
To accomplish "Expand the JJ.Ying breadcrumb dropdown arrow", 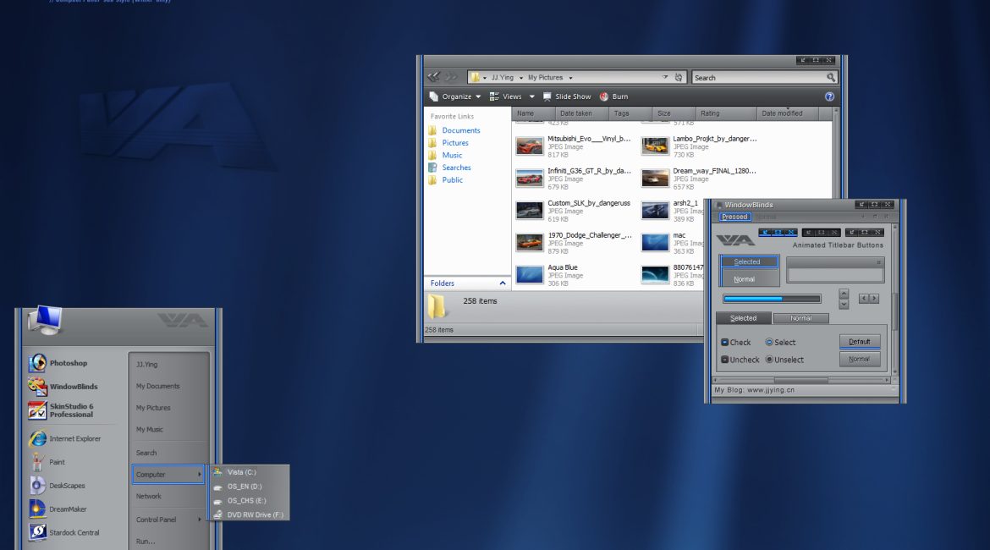I will coord(521,78).
